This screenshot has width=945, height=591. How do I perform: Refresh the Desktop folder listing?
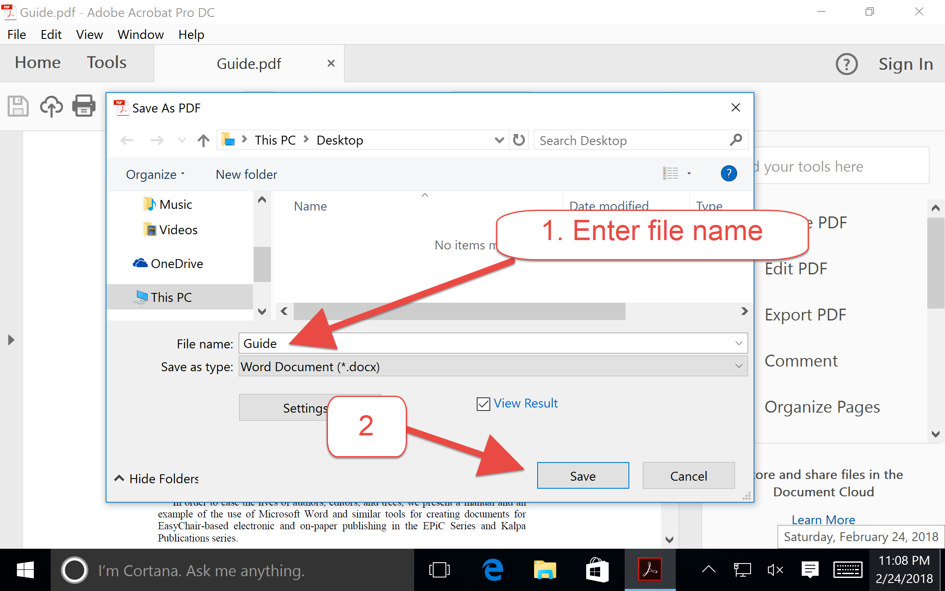tap(519, 140)
